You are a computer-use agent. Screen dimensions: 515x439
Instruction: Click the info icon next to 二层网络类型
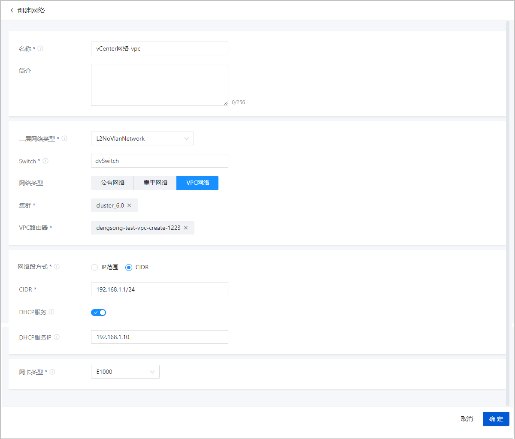(x=64, y=139)
